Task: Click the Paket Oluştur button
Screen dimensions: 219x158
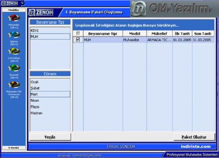Action: coord(194,137)
